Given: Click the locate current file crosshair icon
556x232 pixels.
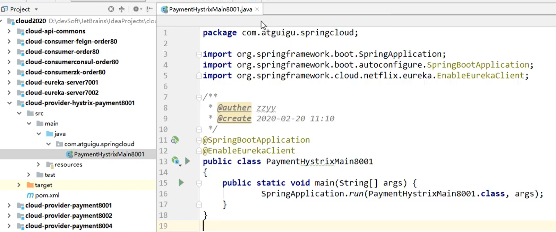Looking at the screenshot, I should [x=111, y=9].
